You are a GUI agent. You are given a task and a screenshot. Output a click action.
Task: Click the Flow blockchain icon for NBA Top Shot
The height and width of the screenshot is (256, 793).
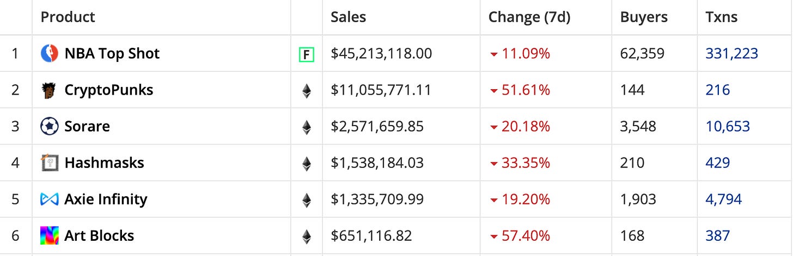click(x=307, y=54)
